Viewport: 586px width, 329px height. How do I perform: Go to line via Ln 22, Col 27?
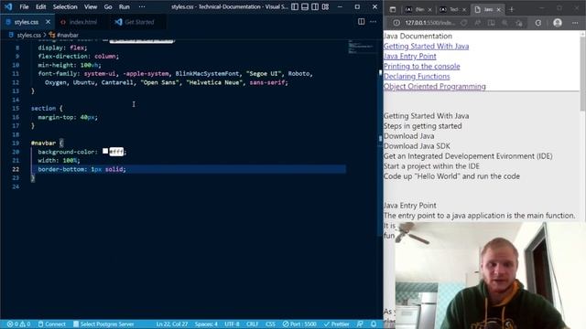[172, 324]
